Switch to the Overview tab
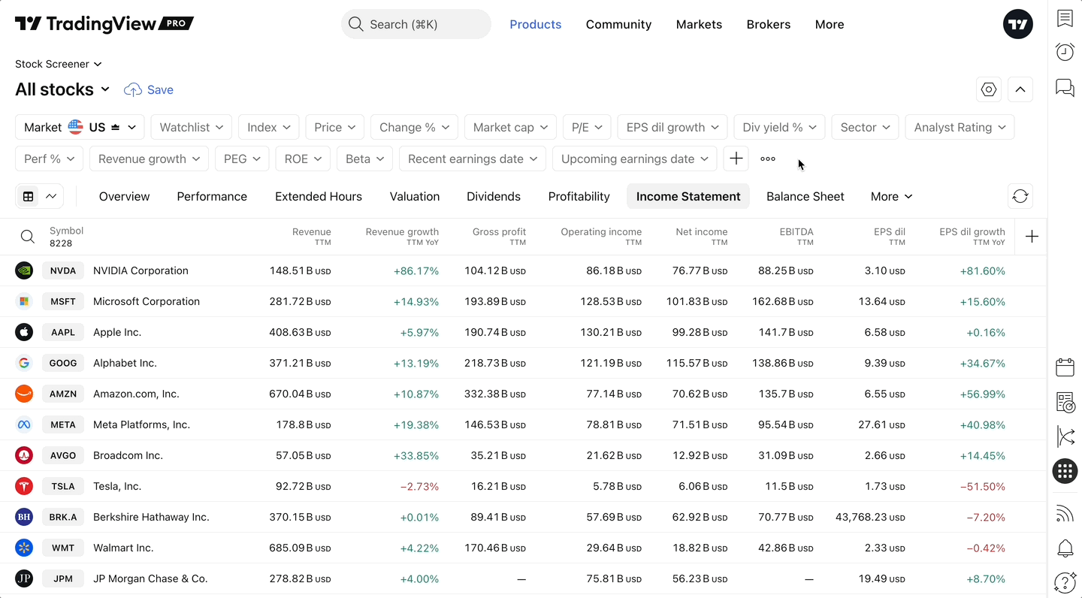The height and width of the screenshot is (598, 1082). (x=124, y=196)
